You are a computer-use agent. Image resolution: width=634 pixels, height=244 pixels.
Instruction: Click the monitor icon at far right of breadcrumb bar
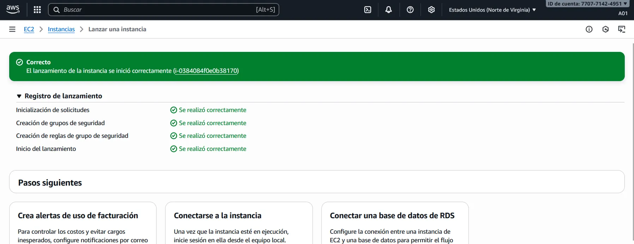click(x=622, y=29)
